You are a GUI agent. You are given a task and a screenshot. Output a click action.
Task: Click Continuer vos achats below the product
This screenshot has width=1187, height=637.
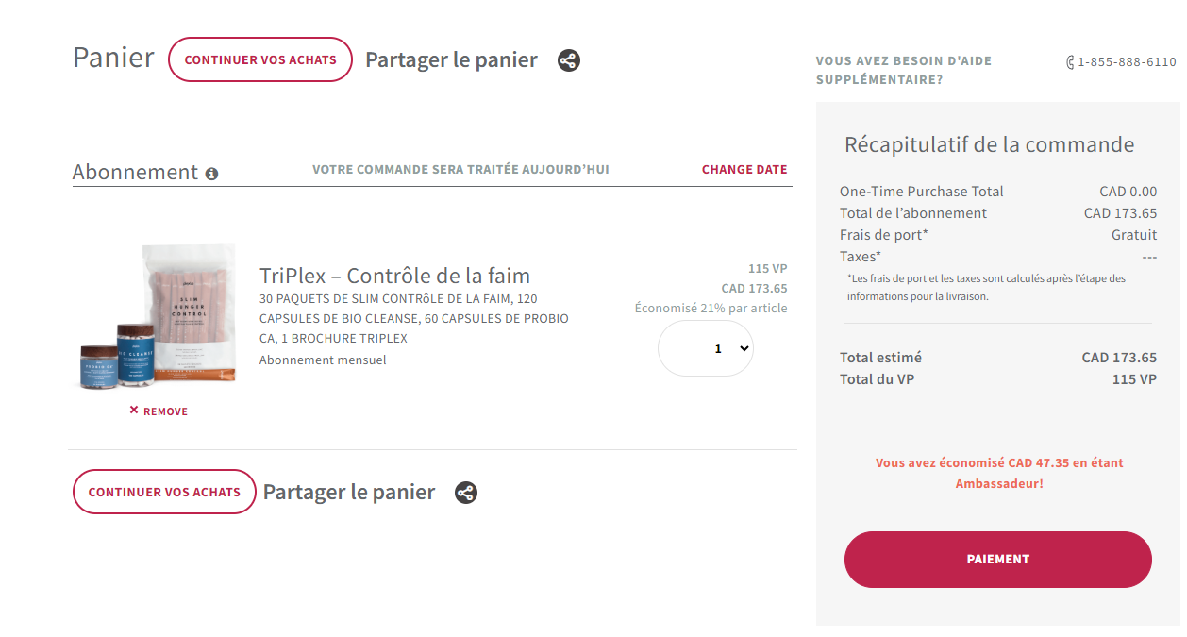click(x=164, y=492)
